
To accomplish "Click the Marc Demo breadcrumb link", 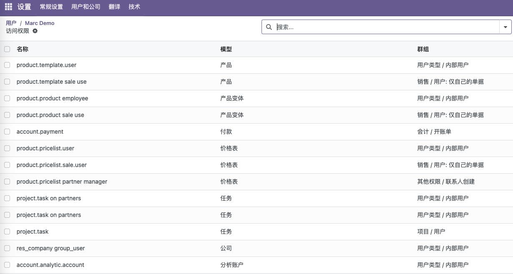I will point(40,23).
